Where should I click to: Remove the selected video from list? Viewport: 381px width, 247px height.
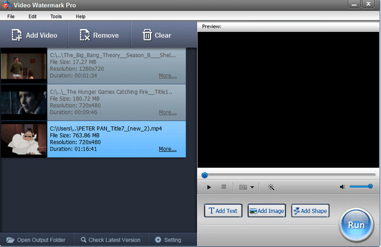99,35
